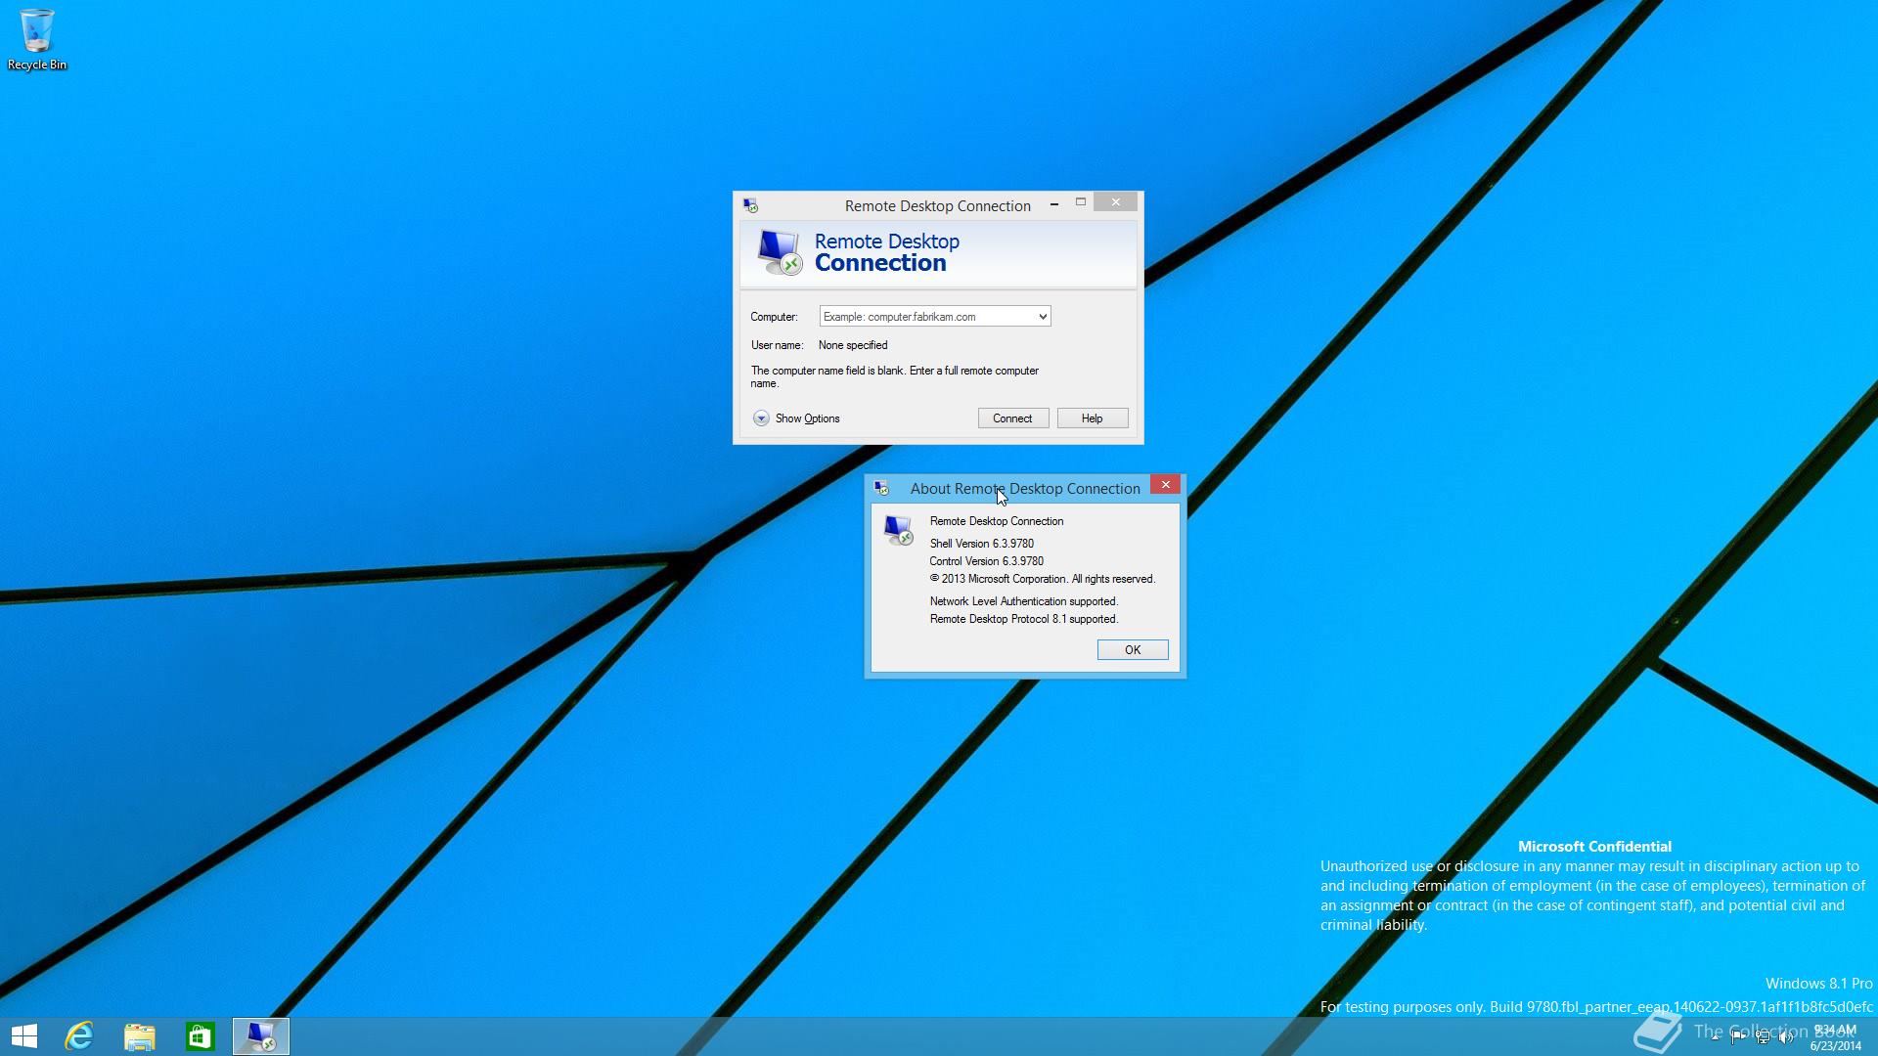Image resolution: width=1878 pixels, height=1056 pixels.
Task: Close the Remote Desktop Connection window
Action: coord(1116,202)
